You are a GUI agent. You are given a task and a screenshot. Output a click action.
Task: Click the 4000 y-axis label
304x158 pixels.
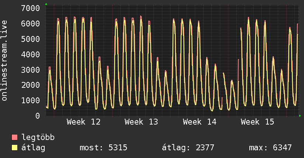(31, 54)
